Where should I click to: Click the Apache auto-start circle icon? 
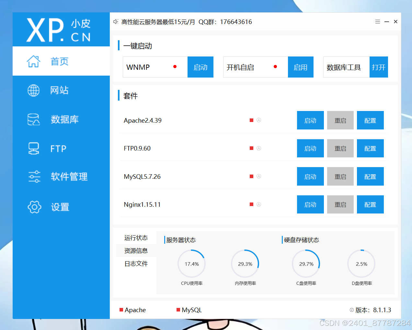[259, 120]
